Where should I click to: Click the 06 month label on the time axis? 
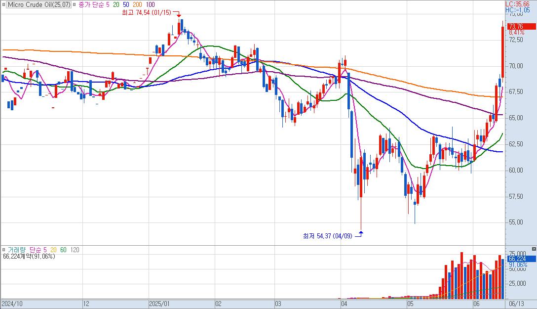coord(476,304)
